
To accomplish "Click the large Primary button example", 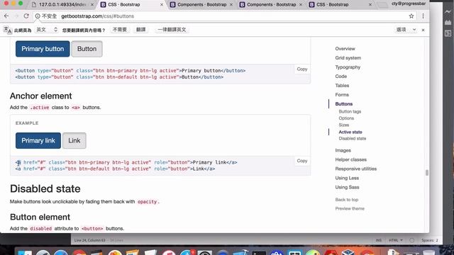I will tap(43, 49).
